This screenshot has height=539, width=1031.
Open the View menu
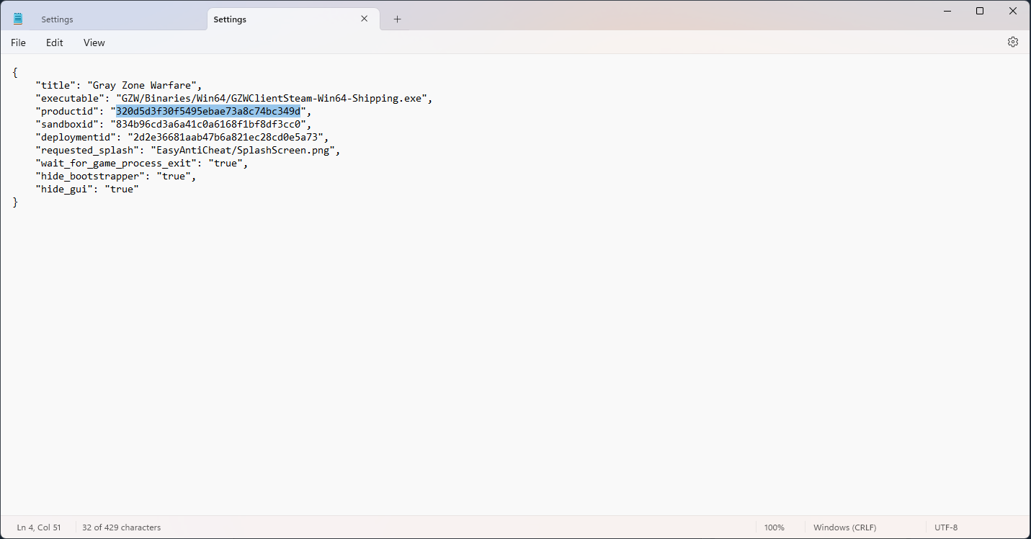click(94, 43)
